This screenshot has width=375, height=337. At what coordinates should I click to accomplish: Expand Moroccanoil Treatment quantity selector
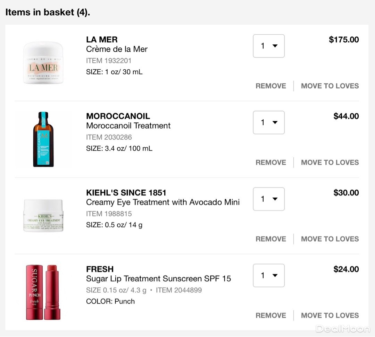(269, 122)
